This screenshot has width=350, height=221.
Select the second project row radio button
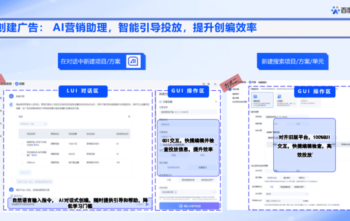point(22,154)
